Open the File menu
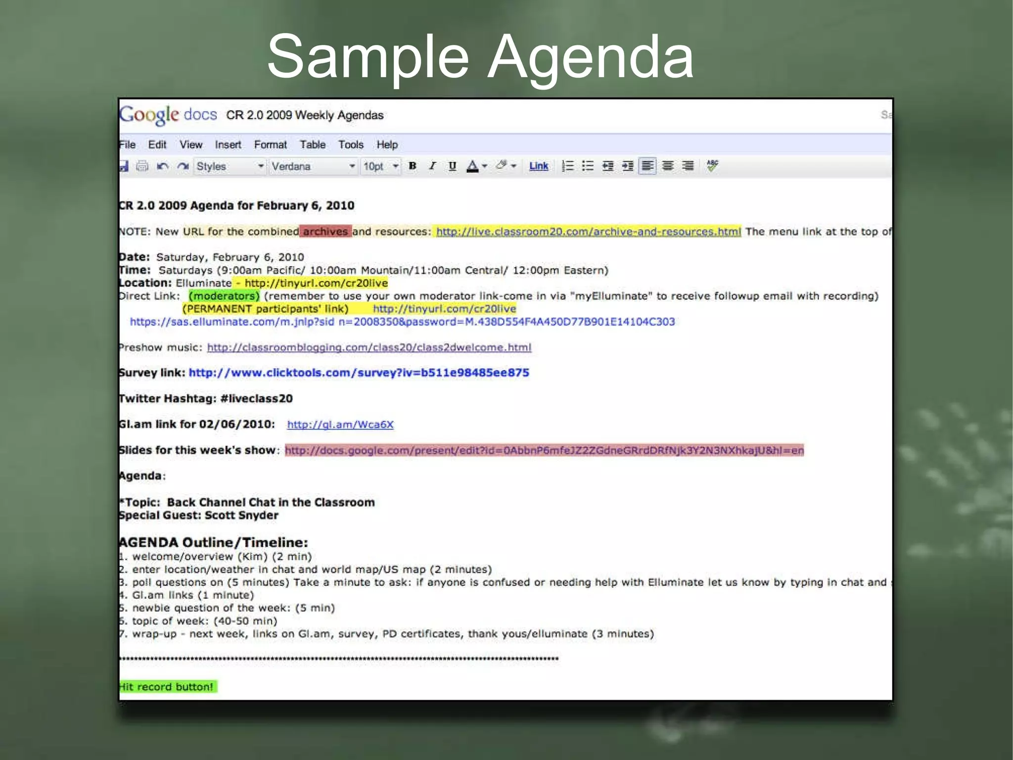This screenshot has width=1013, height=760. [x=127, y=144]
